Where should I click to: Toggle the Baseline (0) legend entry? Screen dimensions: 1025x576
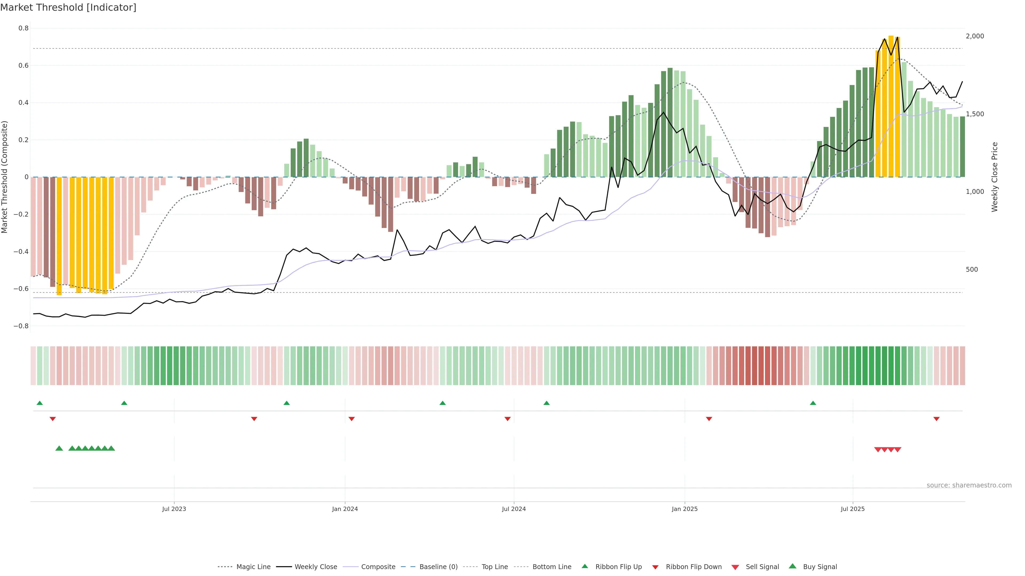(x=439, y=567)
